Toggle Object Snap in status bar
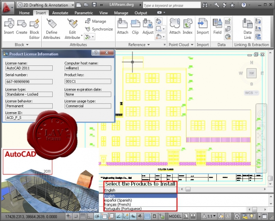 [x=104, y=216]
